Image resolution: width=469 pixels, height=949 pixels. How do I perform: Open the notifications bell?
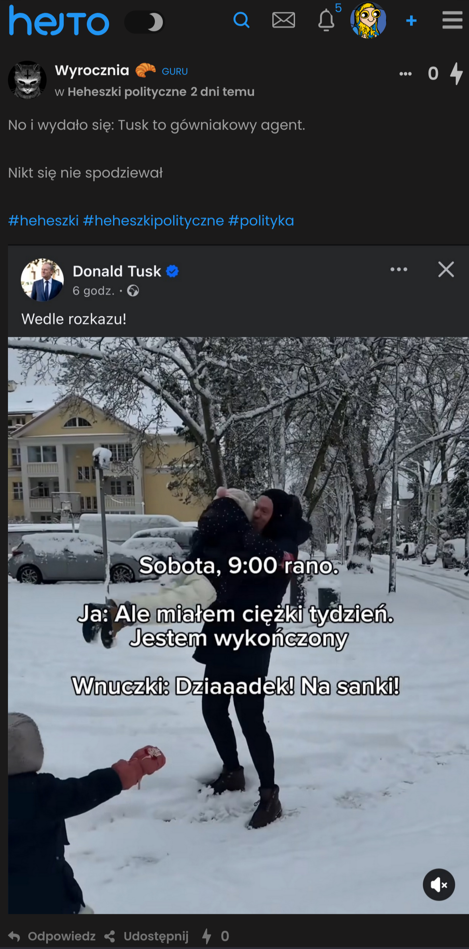click(x=326, y=20)
